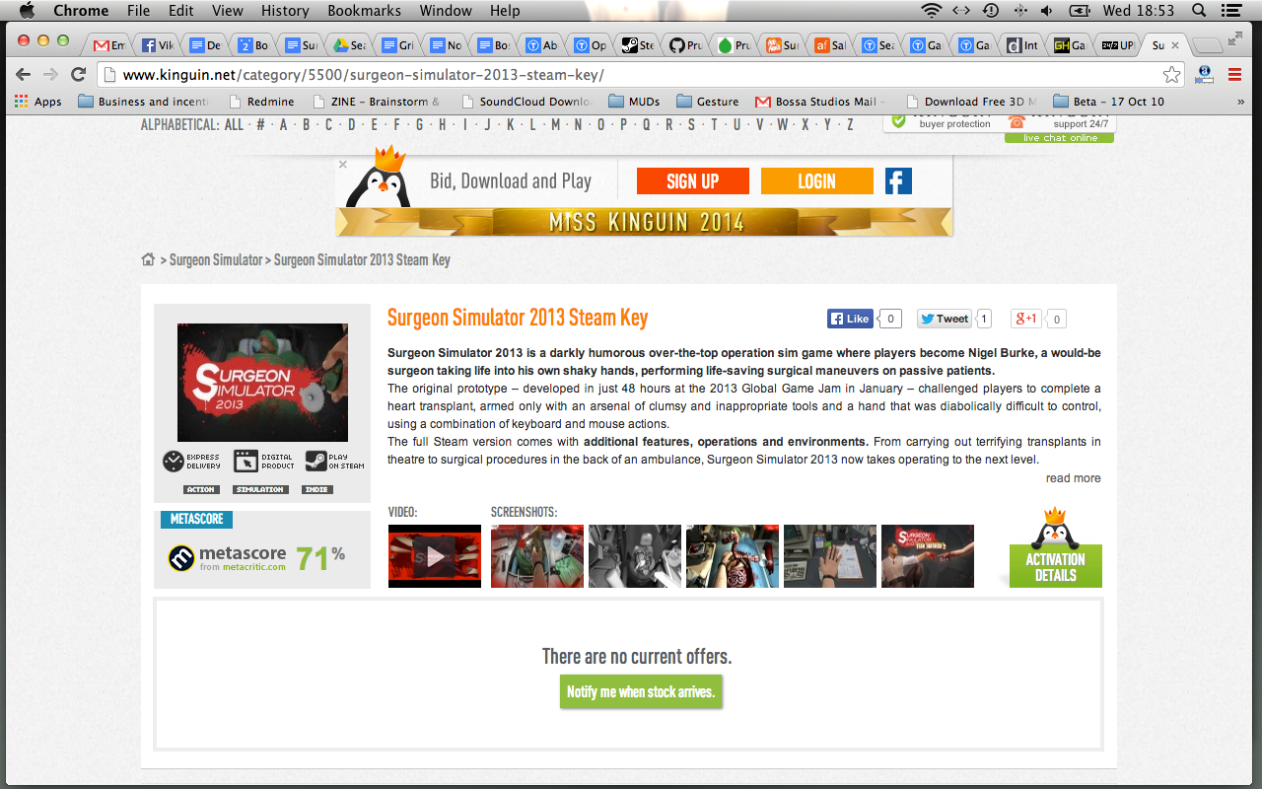
Task: Click the SIGN UP button
Action: (692, 181)
